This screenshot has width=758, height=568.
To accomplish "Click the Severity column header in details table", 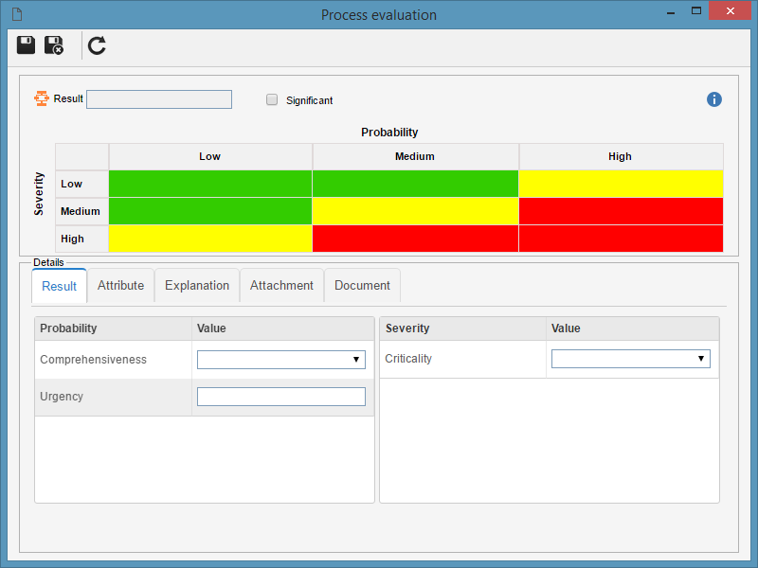I will [x=463, y=328].
